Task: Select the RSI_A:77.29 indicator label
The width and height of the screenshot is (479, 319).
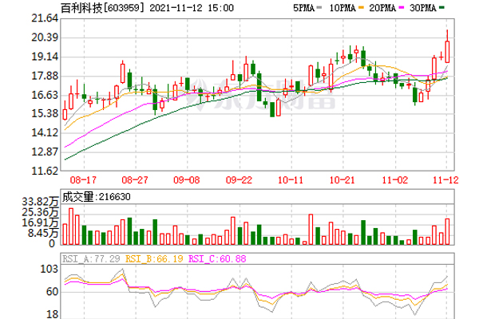Action: click(92, 259)
